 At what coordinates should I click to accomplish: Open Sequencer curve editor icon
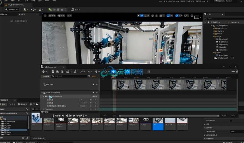point(148,71)
